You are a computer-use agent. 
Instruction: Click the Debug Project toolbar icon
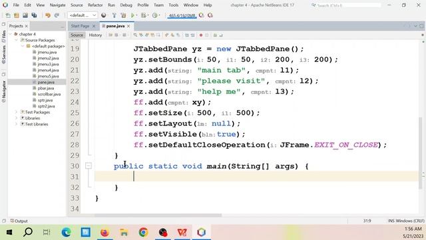(x=143, y=15)
